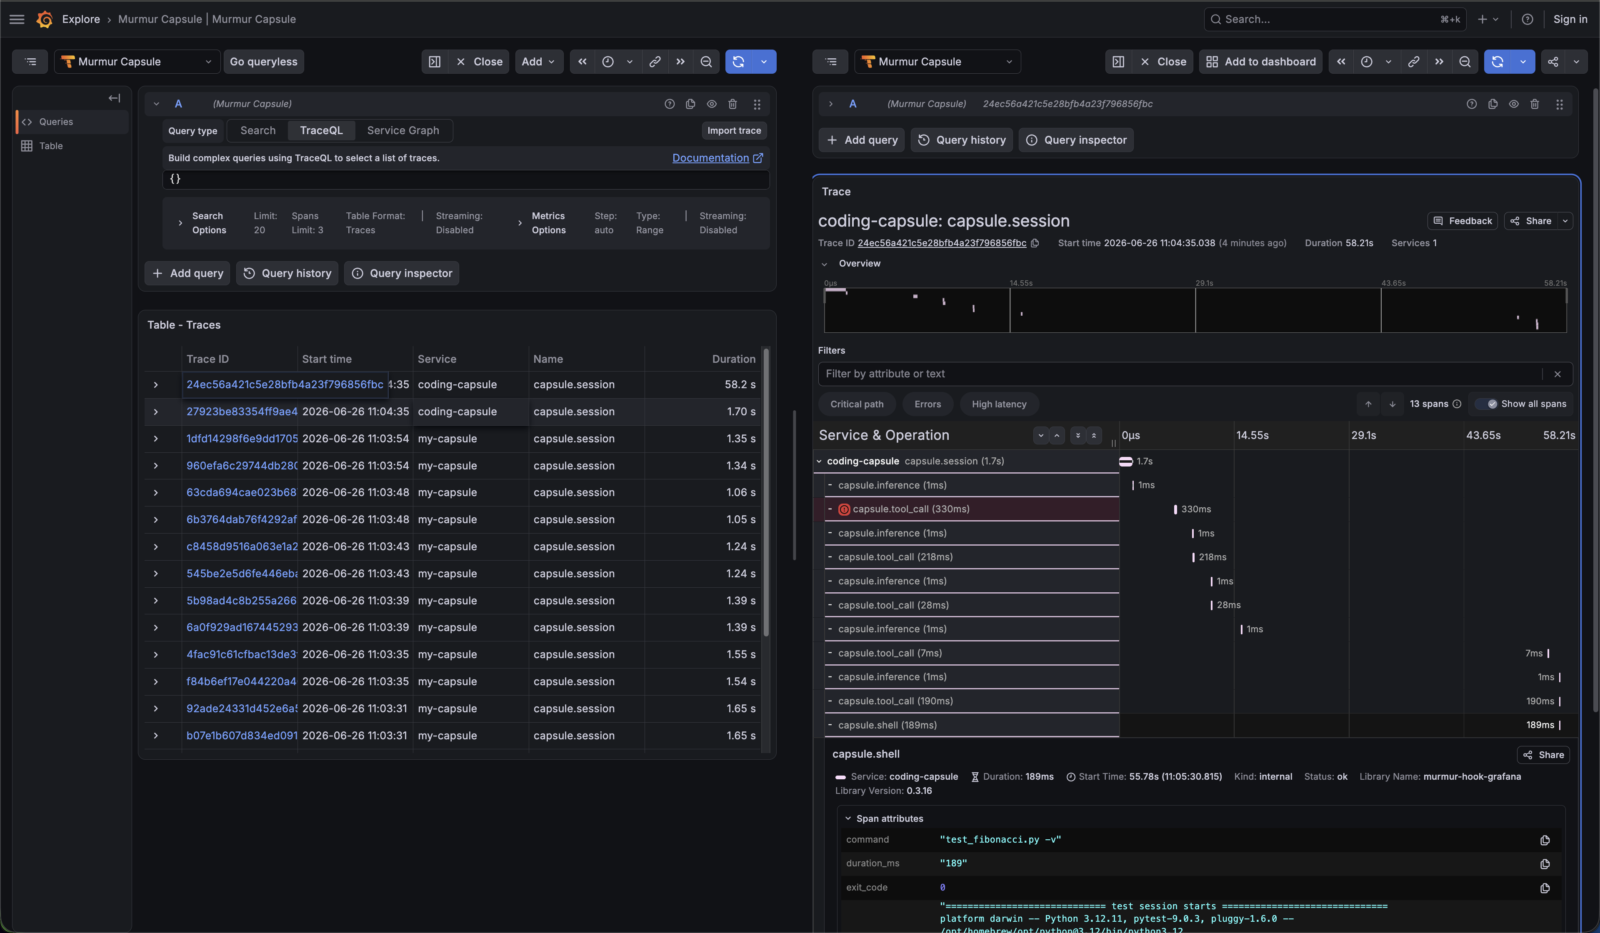Screen dimensions: 1600x933
Task: Toggle Show all spans switch
Action: click(x=1486, y=404)
